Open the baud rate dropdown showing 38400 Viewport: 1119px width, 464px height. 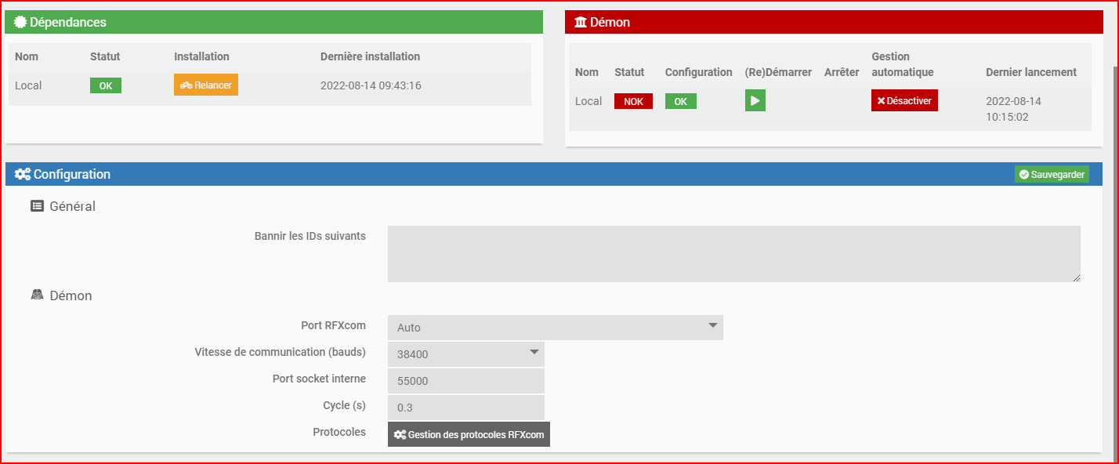465,353
